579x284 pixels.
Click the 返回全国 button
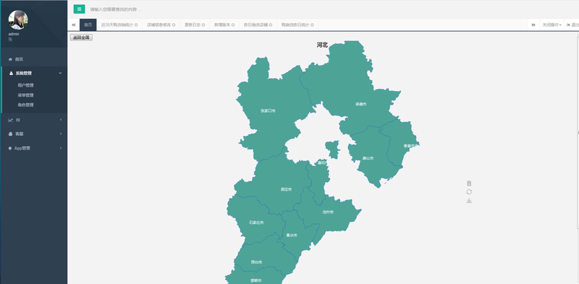click(x=81, y=38)
